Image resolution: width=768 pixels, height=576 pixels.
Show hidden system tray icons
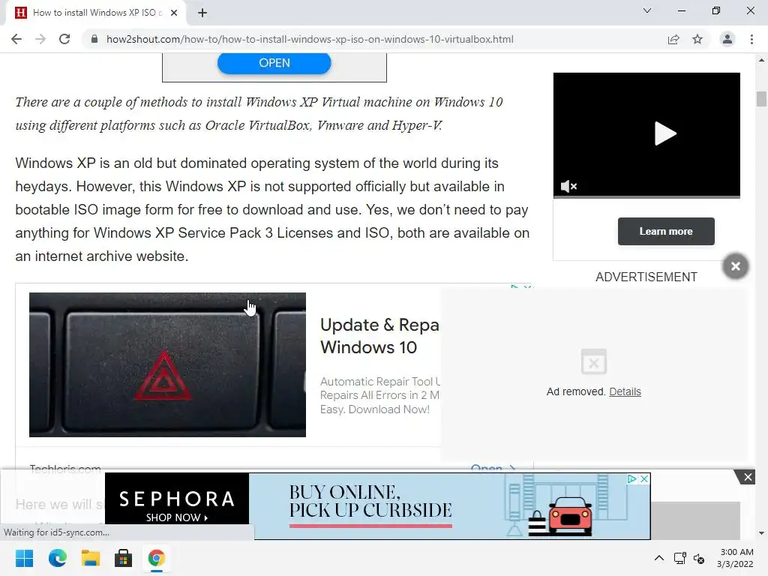[x=659, y=558]
